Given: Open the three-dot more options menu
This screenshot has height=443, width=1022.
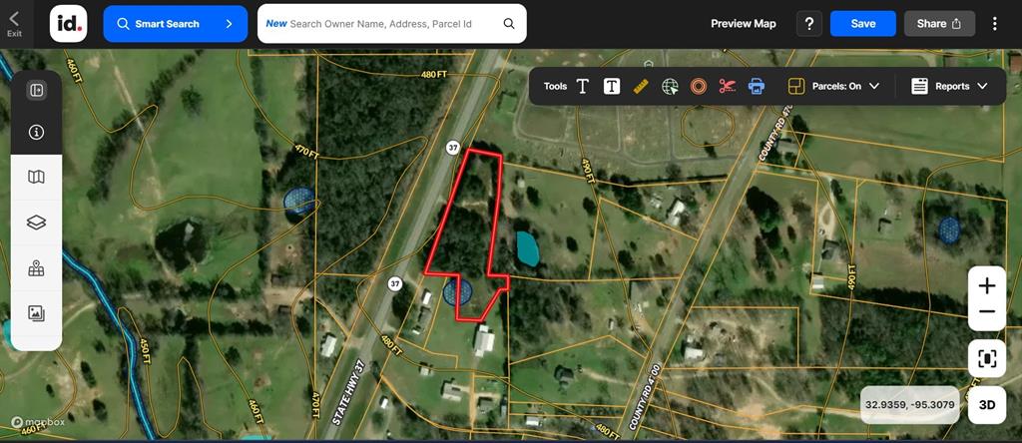Looking at the screenshot, I should click(x=995, y=24).
